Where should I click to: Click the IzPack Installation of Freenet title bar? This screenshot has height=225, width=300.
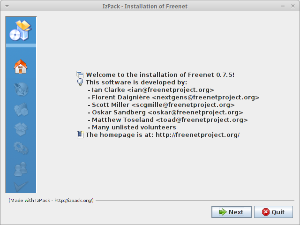(x=145, y=6)
